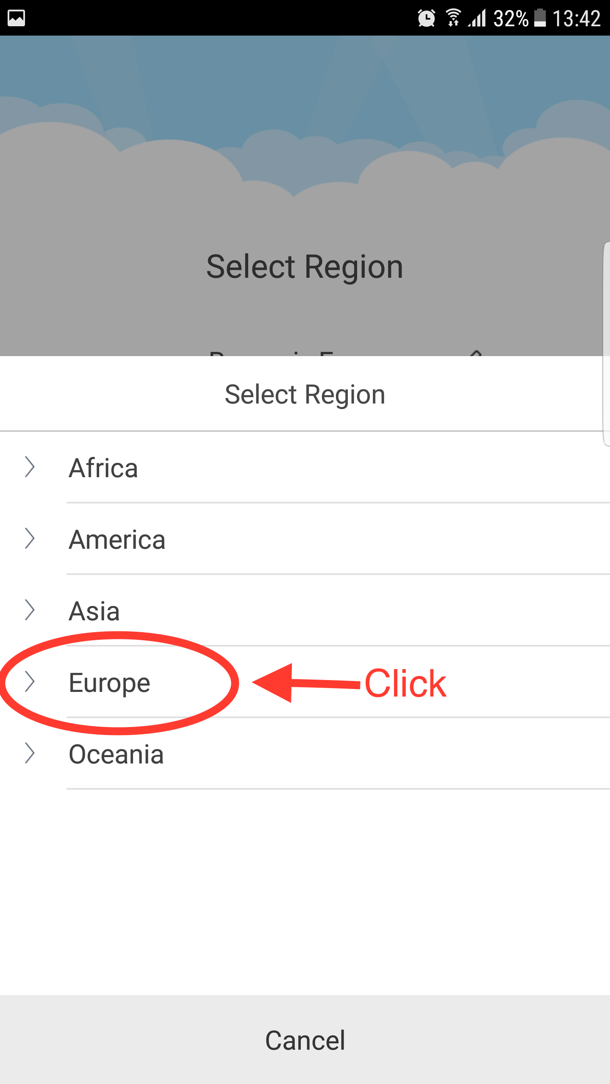Tap the battery status icon
The height and width of the screenshot is (1084, 610).
(x=540, y=18)
